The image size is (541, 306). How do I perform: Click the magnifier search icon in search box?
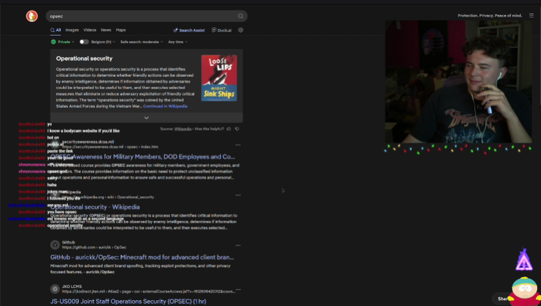point(240,16)
